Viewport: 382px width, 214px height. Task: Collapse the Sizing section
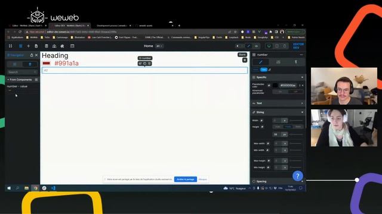coord(278,112)
